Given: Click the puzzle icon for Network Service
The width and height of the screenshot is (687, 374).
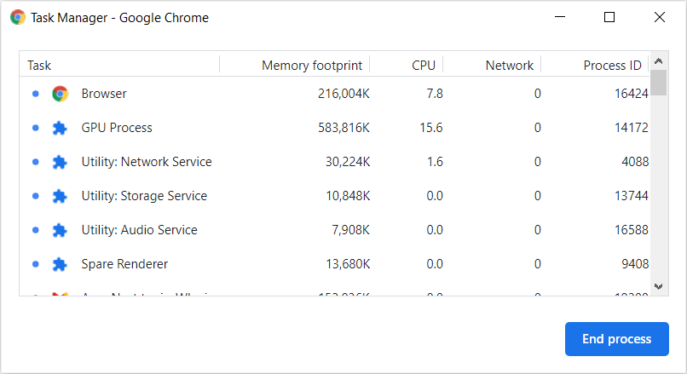Looking at the screenshot, I should tap(60, 162).
